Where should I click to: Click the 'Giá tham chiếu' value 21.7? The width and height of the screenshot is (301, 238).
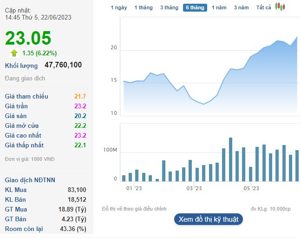tap(80, 96)
